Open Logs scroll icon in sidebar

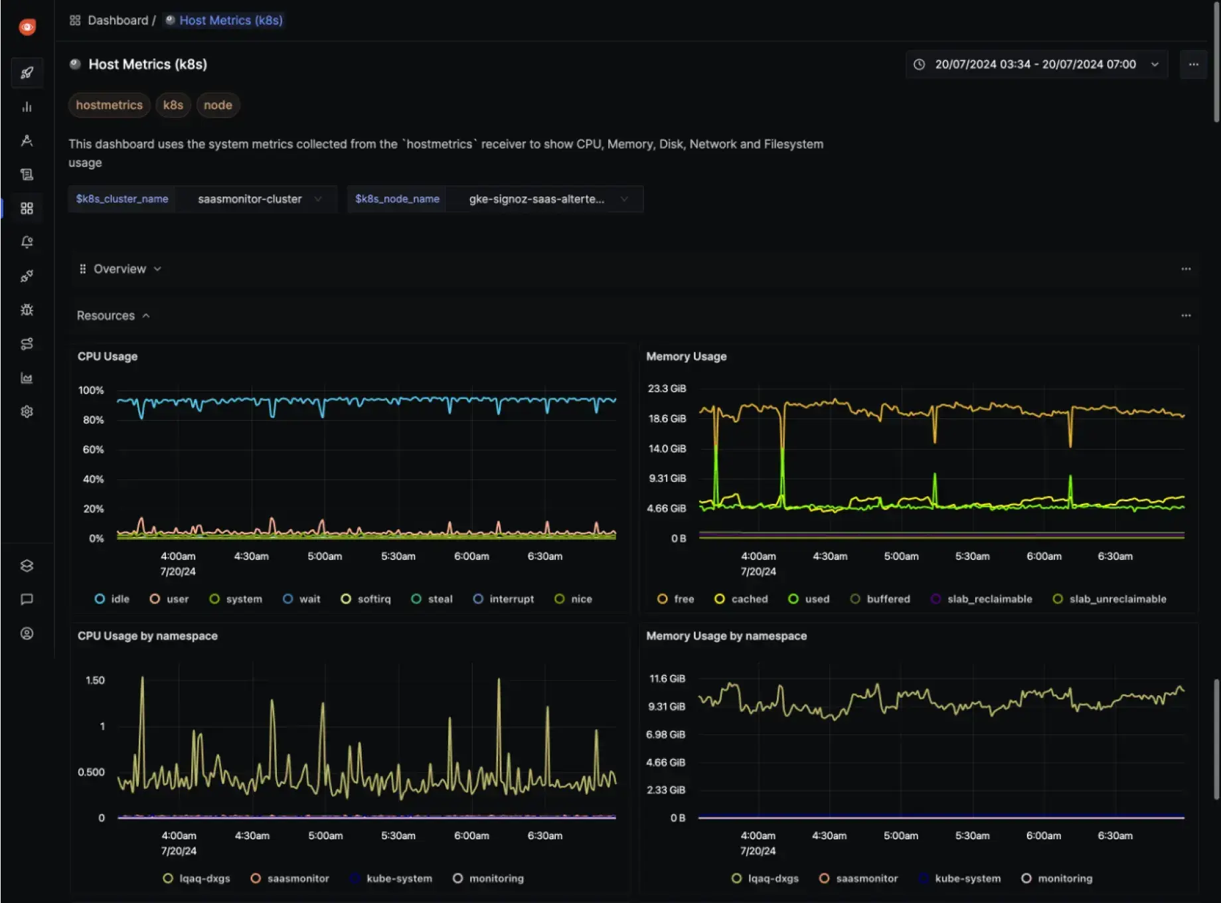click(27, 174)
